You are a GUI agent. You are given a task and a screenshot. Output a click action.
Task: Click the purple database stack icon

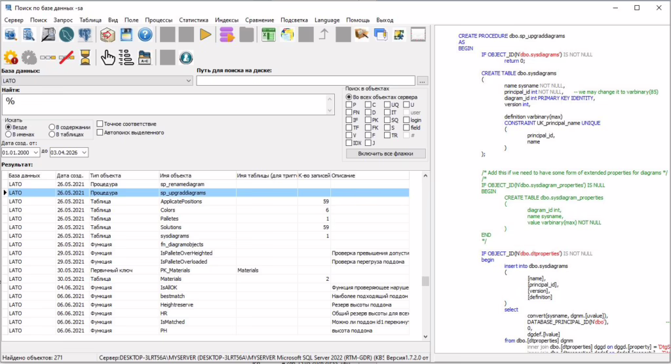pyautogui.click(x=227, y=35)
